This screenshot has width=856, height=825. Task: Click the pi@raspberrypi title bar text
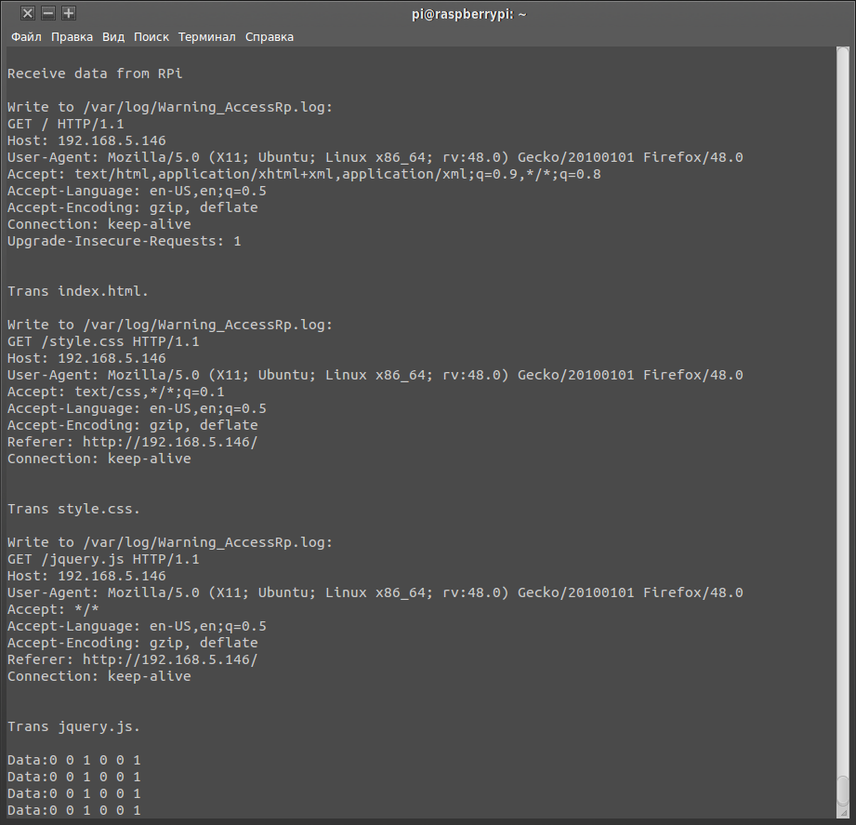[468, 13]
